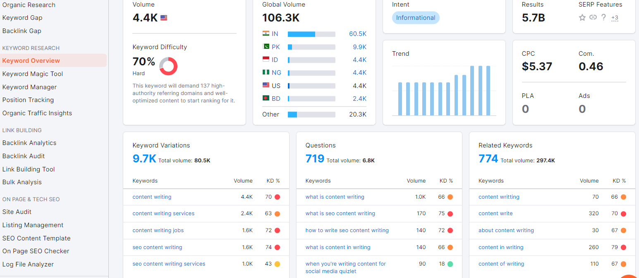Open 'how to write seo content writing' link
Image resolution: width=639 pixels, height=278 pixels.
pyautogui.click(x=347, y=230)
